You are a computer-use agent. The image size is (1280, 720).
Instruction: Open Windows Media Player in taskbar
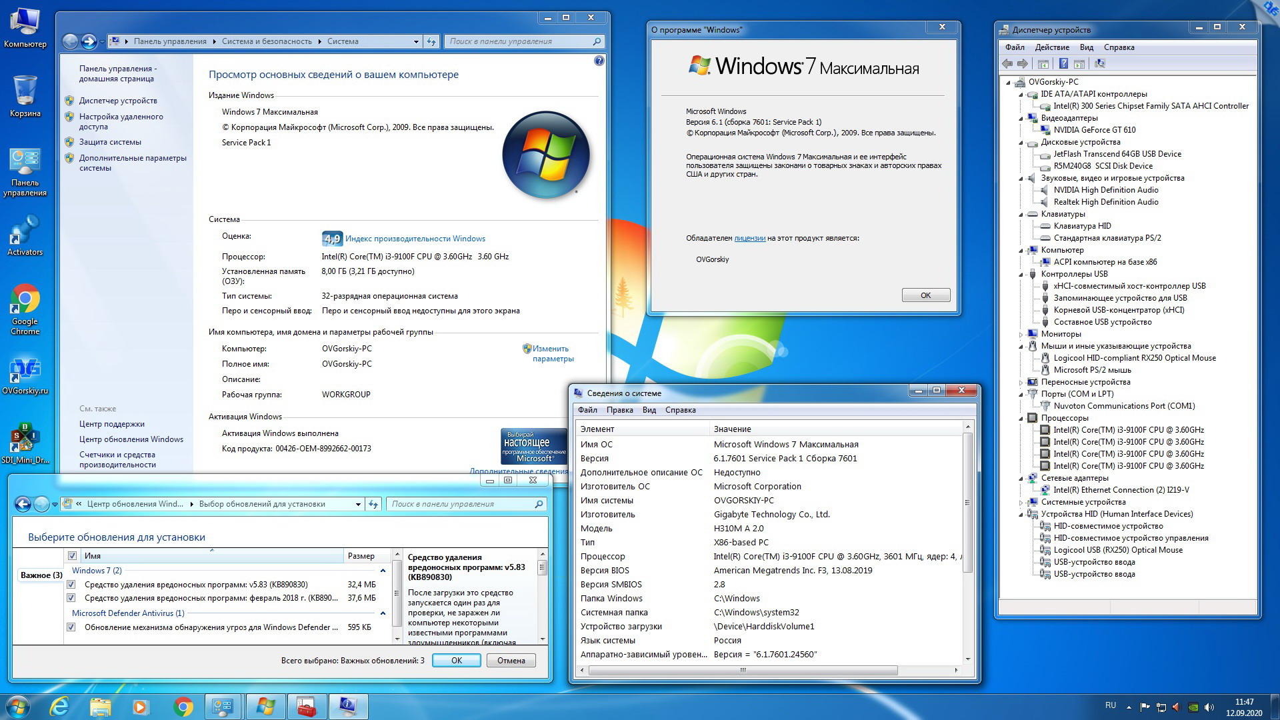pyautogui.click(x=140, y=707)
